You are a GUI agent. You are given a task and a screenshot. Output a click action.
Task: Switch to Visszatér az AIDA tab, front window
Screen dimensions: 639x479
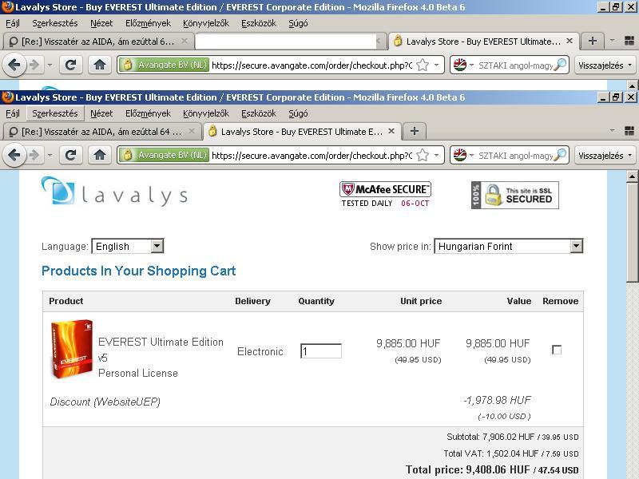[102, 131]
